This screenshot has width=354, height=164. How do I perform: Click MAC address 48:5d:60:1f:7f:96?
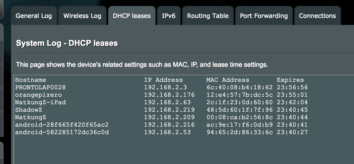tap(240, 110)
